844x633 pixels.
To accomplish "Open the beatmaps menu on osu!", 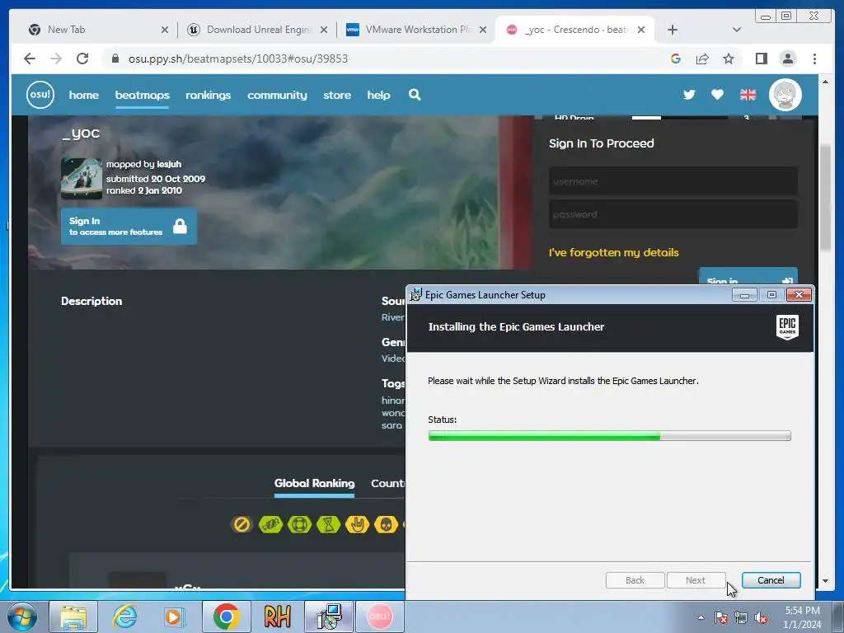I will (142, 95).
